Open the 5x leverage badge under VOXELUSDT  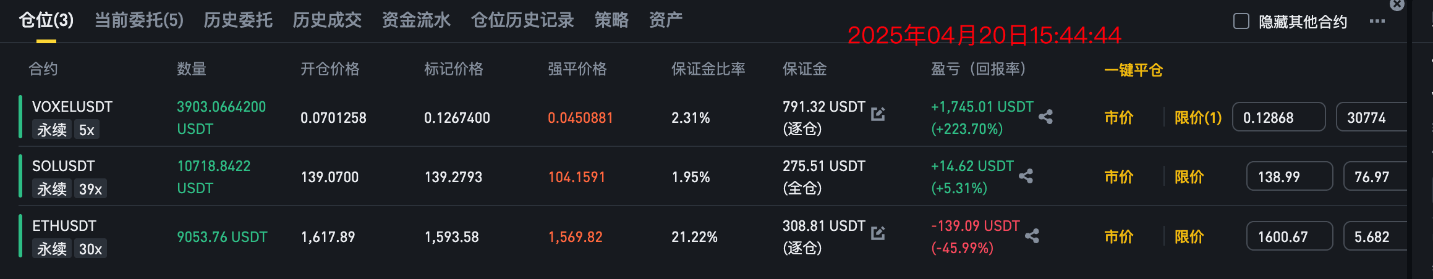point(87,130)
